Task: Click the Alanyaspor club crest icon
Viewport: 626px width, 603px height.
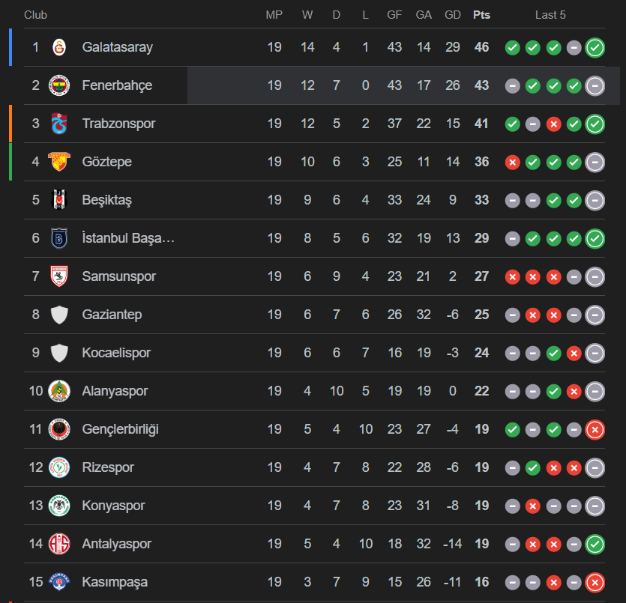Action: tap(59, 391)
